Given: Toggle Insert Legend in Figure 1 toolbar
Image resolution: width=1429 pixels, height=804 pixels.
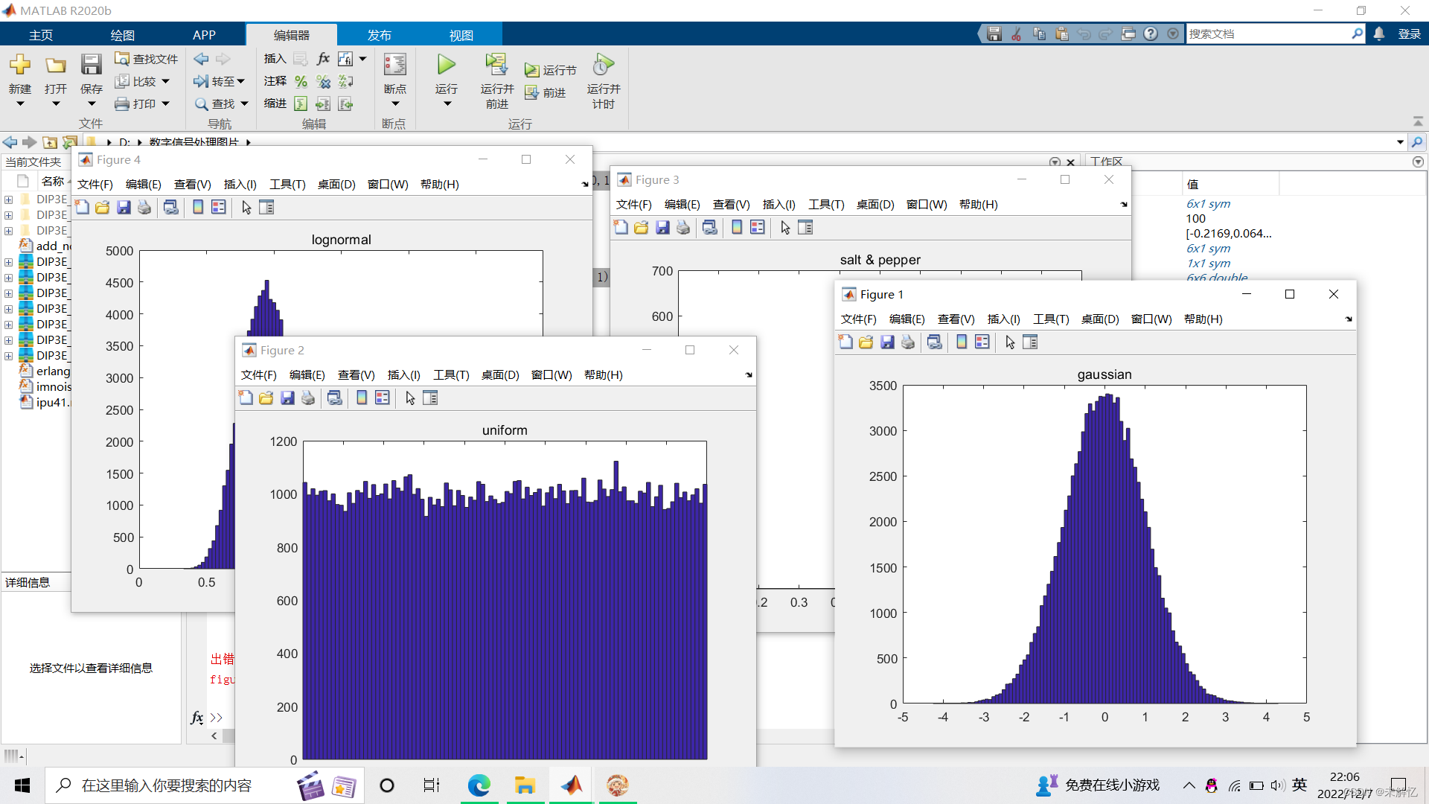Looking at the screenshot, I should coord(982,342).
